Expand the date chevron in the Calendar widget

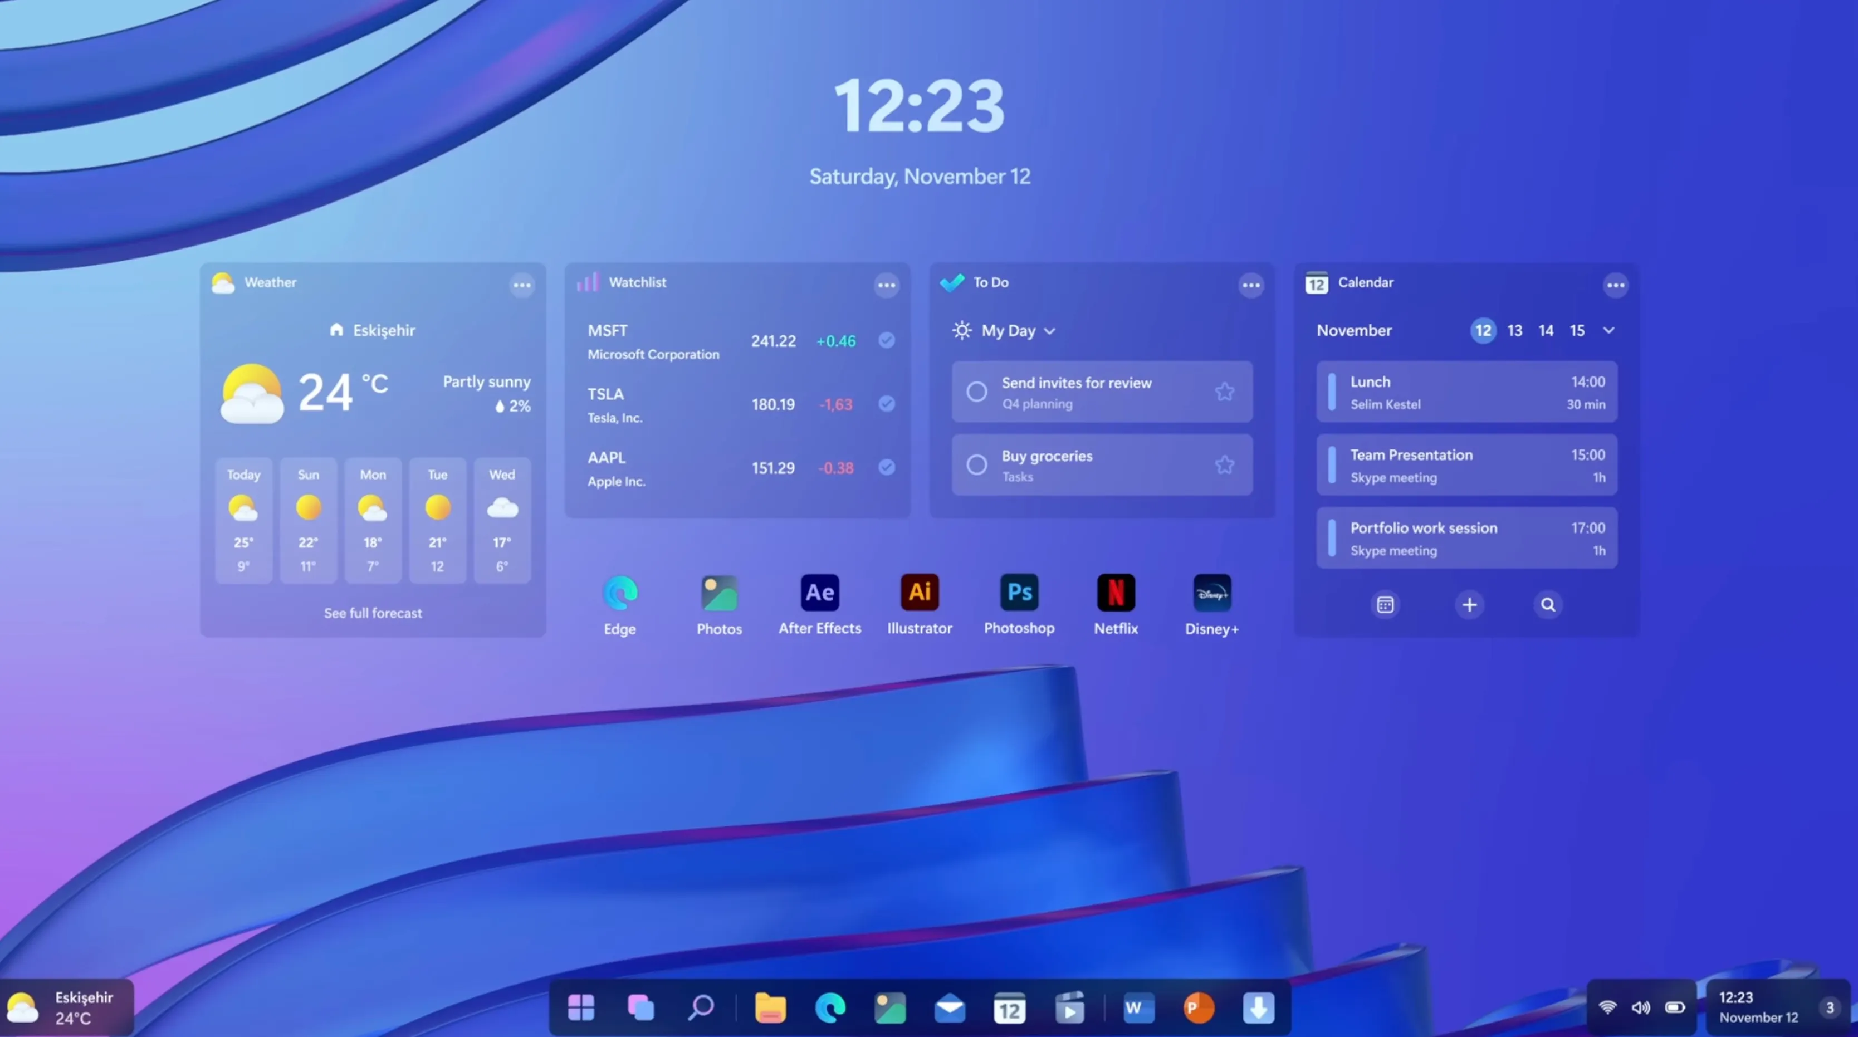tap(1609, 331)
